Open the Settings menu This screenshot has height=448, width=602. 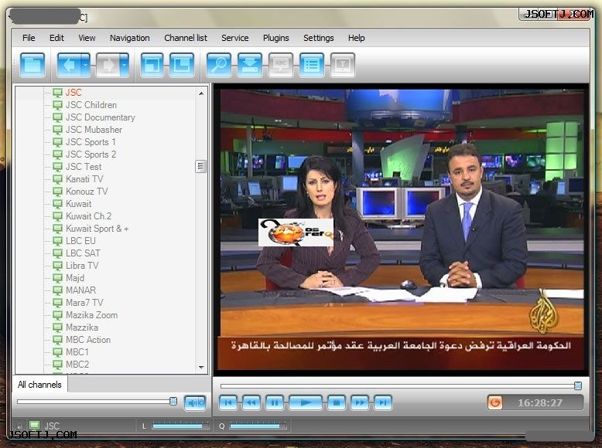[318, 38]
